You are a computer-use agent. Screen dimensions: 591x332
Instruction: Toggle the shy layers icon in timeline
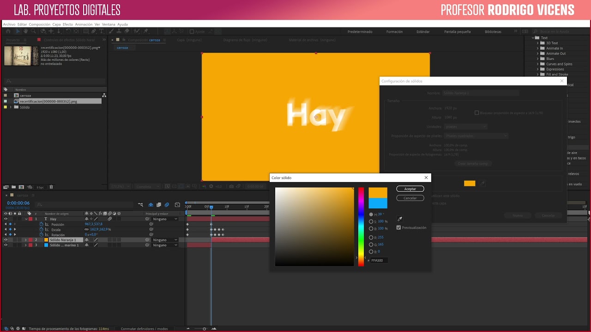[151, 205]
